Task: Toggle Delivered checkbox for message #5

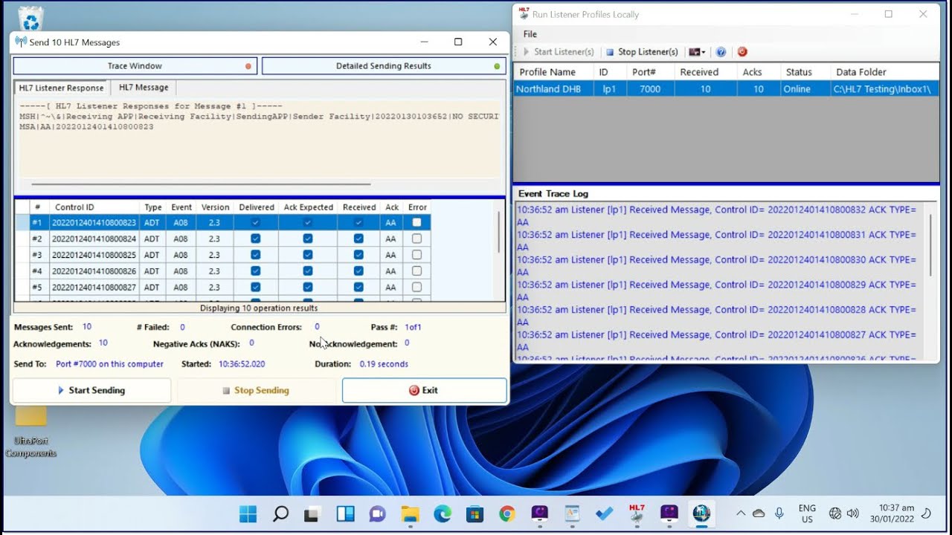Action: coord(256,287)
